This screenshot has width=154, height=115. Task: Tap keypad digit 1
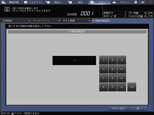click(103, 60)
